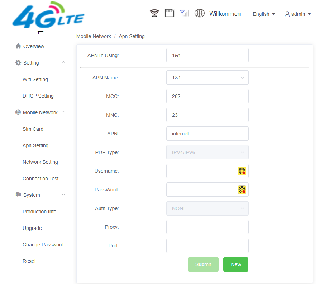Open the admin account dropdown

[x=297, y=14]
